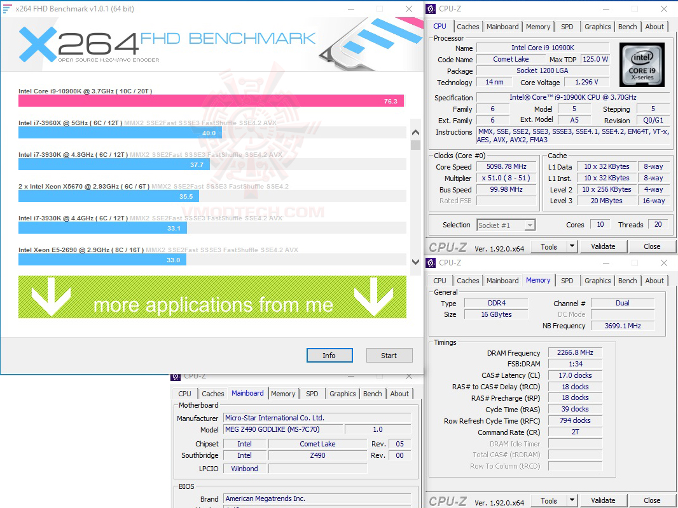Click the Memory CPU-Z window title bar icon
678x508 pixels.
pyautogui.click(x=430, y=262)
